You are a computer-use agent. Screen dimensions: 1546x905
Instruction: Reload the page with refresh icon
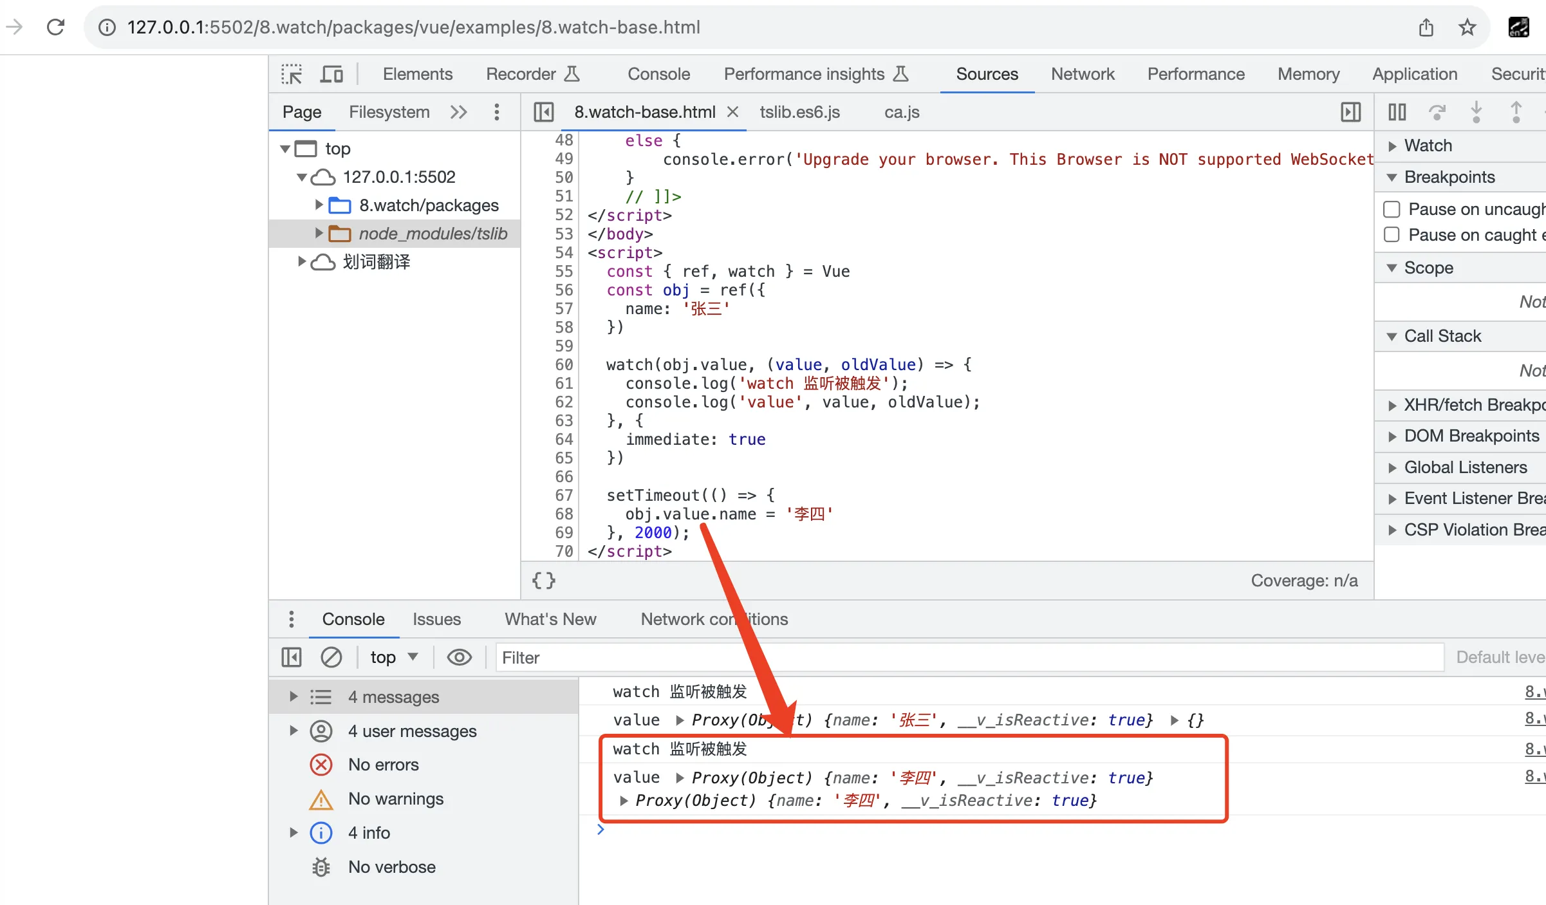(x=56, y=27)
